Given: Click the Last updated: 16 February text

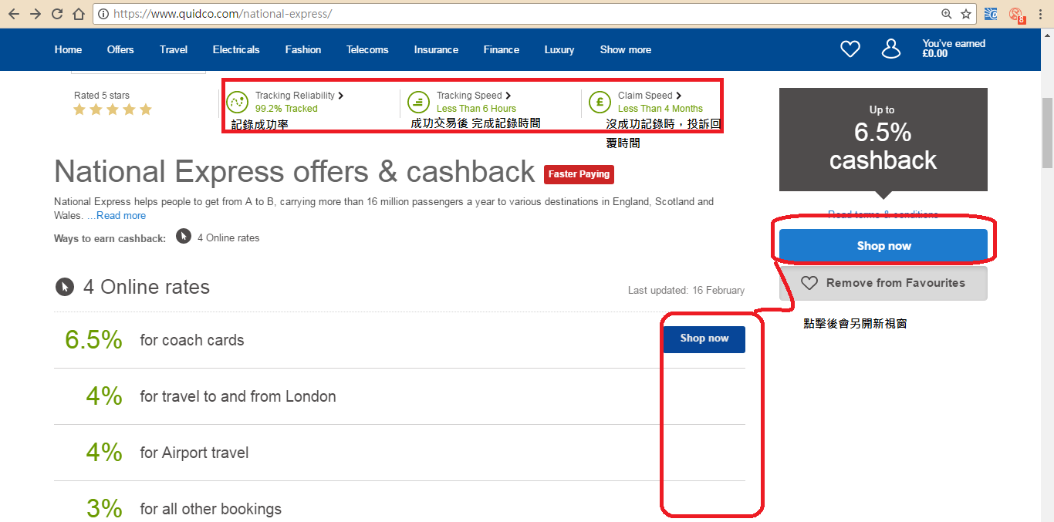Looking at the screenshot, I should pyautogui.click(x=686, y=291).
